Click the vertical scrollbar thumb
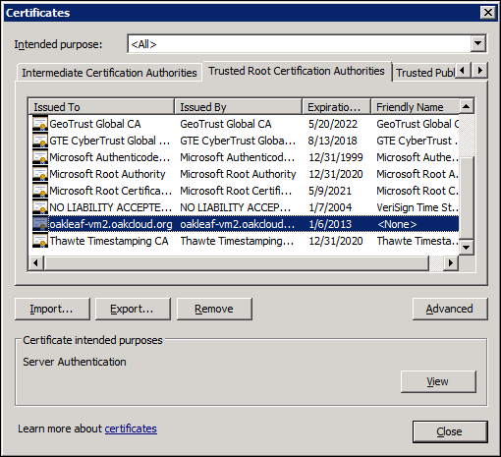 click(467, 199)
